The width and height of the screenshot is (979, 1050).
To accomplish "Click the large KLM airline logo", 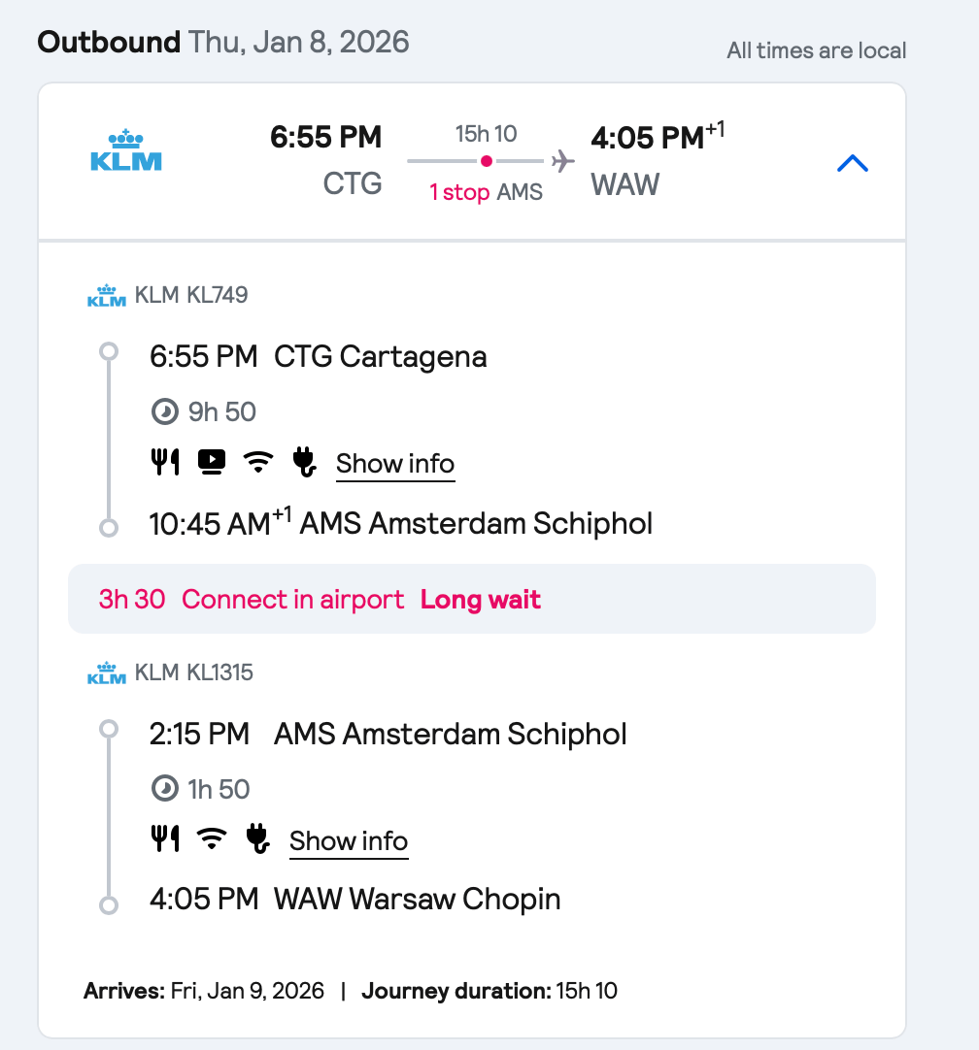I will [x=126, y=151].
